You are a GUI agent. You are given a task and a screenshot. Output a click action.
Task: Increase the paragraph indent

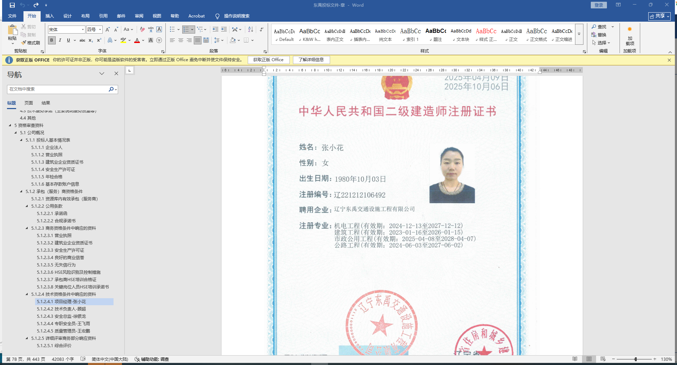coord(224,29)
